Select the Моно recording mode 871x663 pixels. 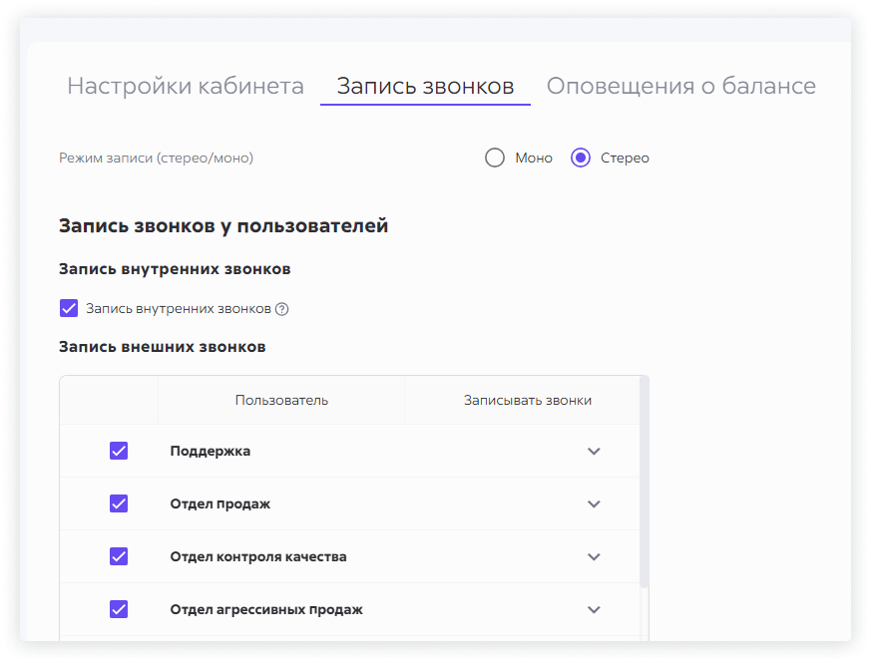tap(495, 158)
